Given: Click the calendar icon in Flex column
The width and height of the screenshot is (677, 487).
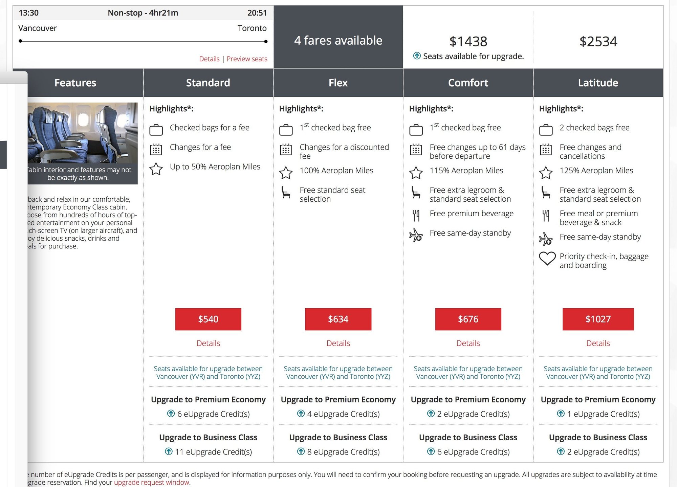Looking at the screenshot, I should point(286,149).
